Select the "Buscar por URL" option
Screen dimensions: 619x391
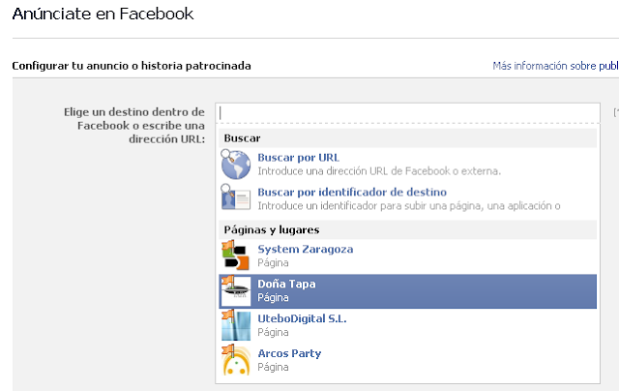tap(298, 158)
